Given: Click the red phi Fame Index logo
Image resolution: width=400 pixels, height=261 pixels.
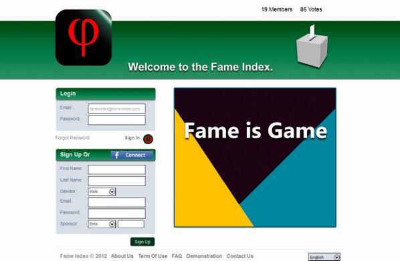Looking at the screenshot, I should (84, 37).
